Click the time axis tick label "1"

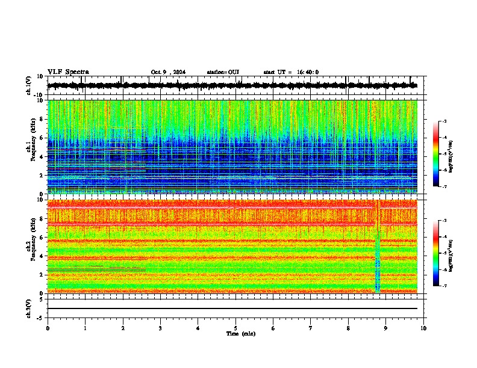[x=85, y=328]
